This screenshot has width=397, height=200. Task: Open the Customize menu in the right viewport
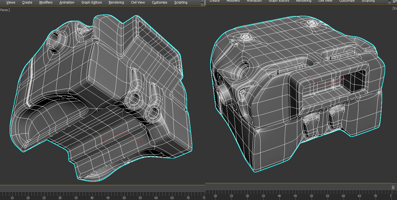click(347, 1)
